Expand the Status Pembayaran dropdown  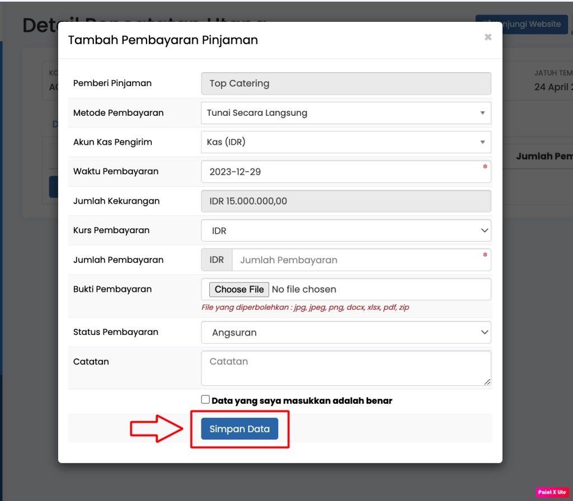point(345,333)
